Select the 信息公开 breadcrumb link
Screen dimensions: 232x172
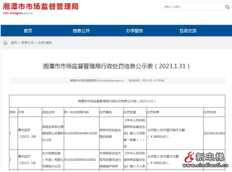pyautogui.click(x=27, y=43)
